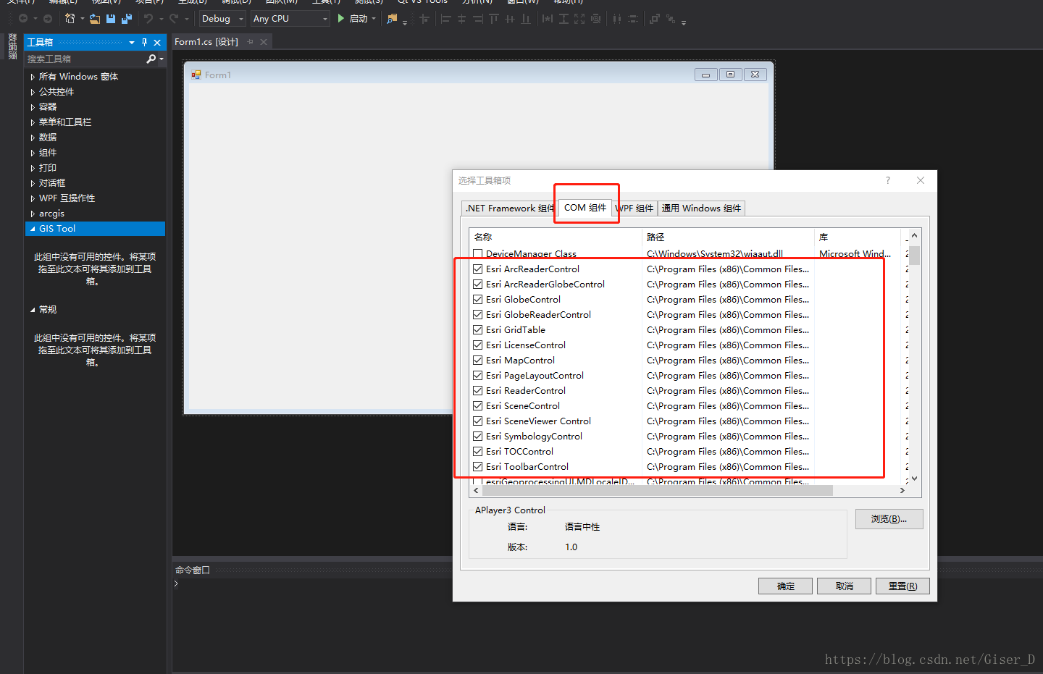The width and height of the screenshot is (1043, 674).
Task: Click the 浏览(B)... browse button
Action: tap(889, 519)
